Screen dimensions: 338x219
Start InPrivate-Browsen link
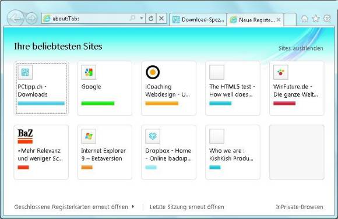click(300, 207)
